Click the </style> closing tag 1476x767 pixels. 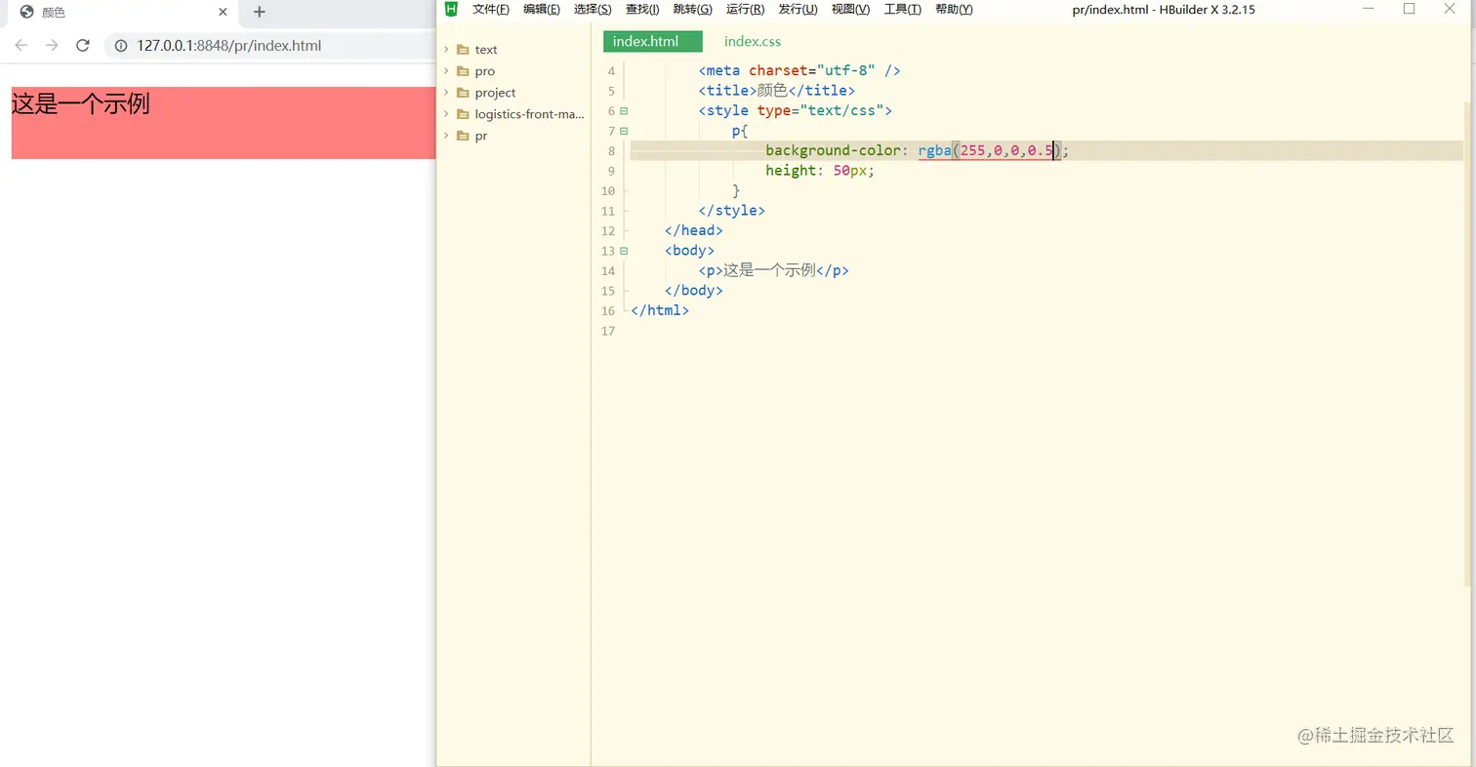[732, 211]
